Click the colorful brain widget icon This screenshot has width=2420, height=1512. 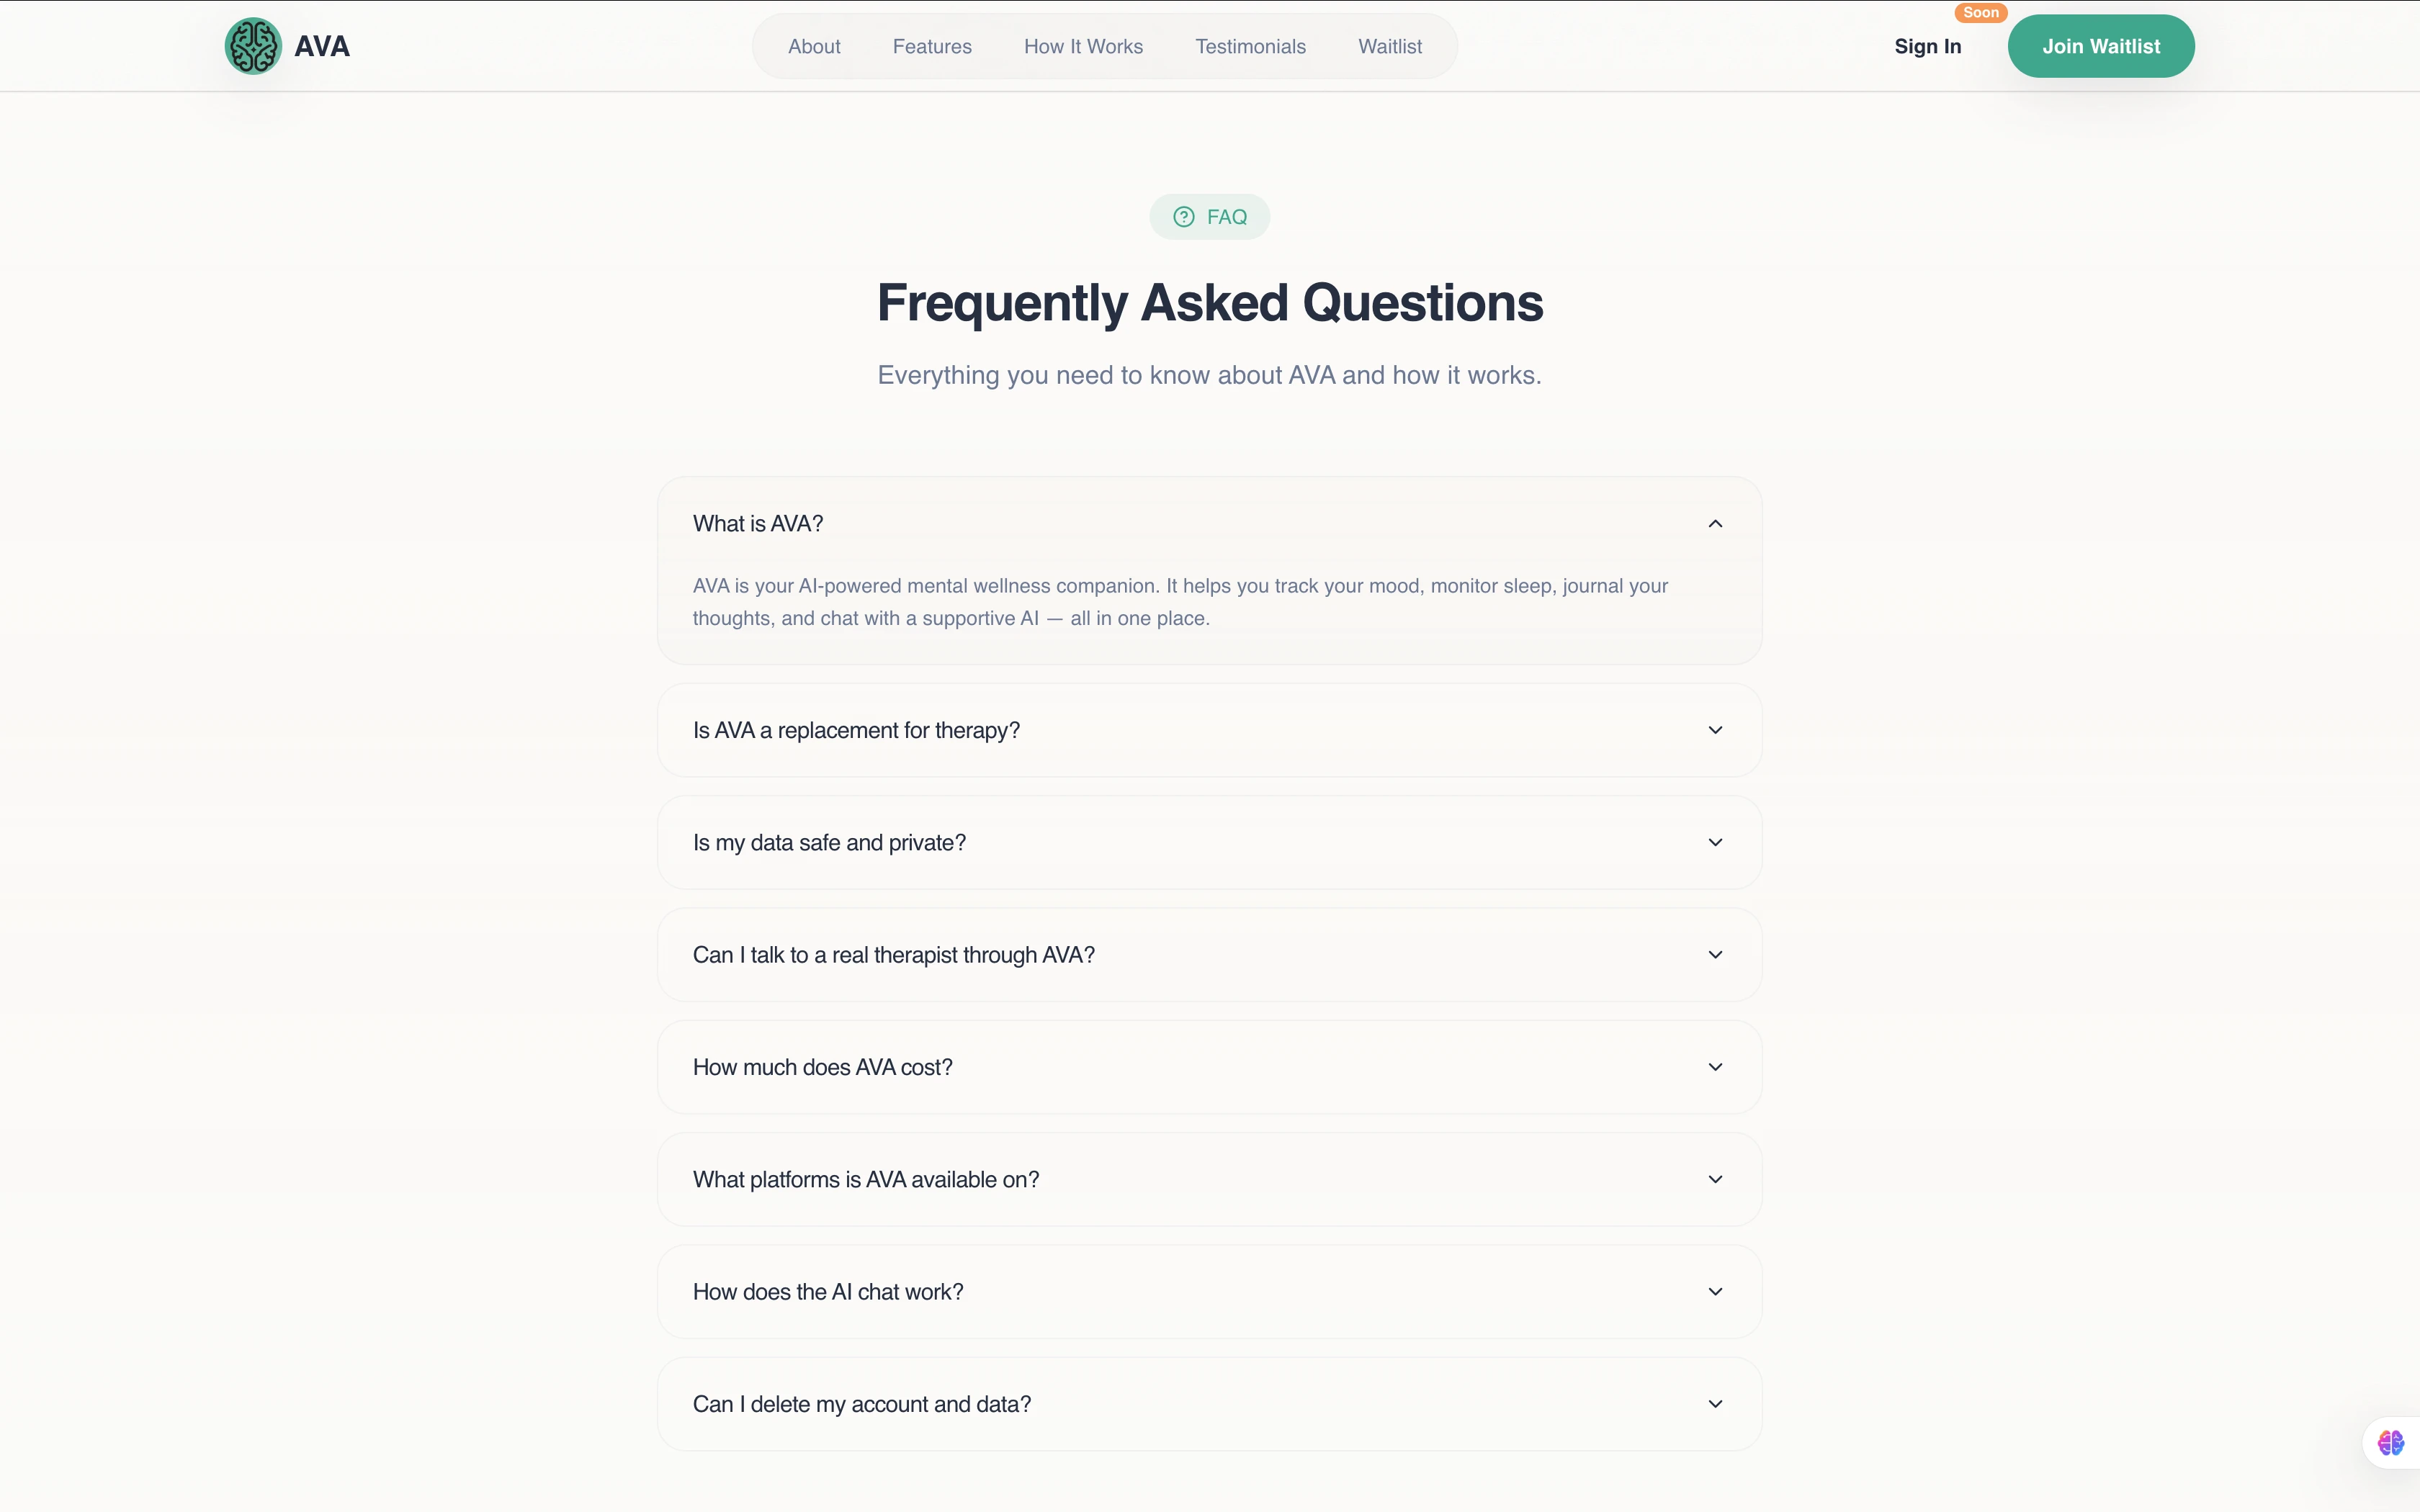pos(2390,1443)
